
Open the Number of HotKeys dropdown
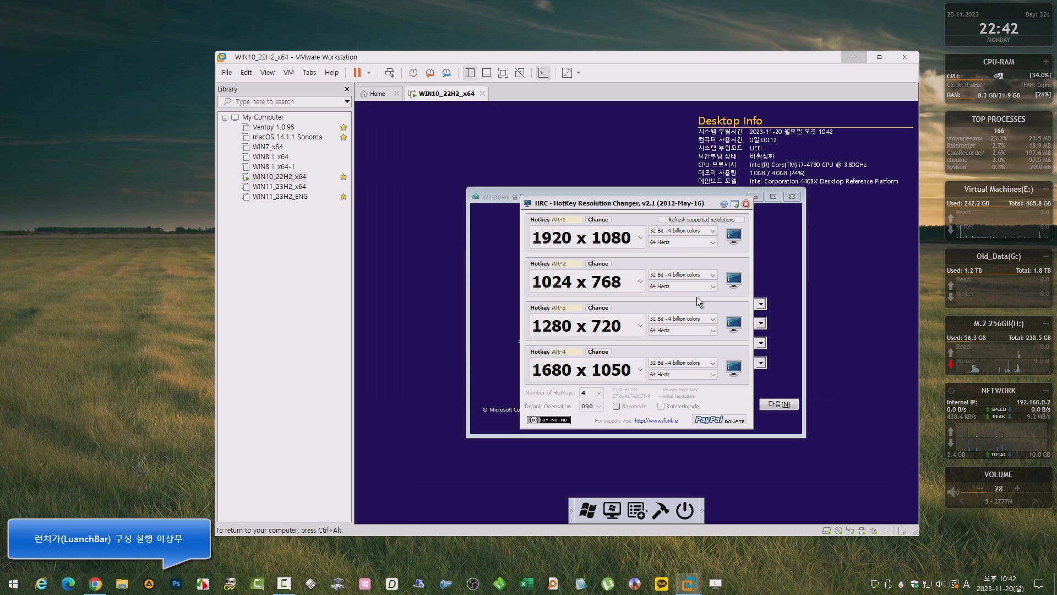[x=591, y=393]
